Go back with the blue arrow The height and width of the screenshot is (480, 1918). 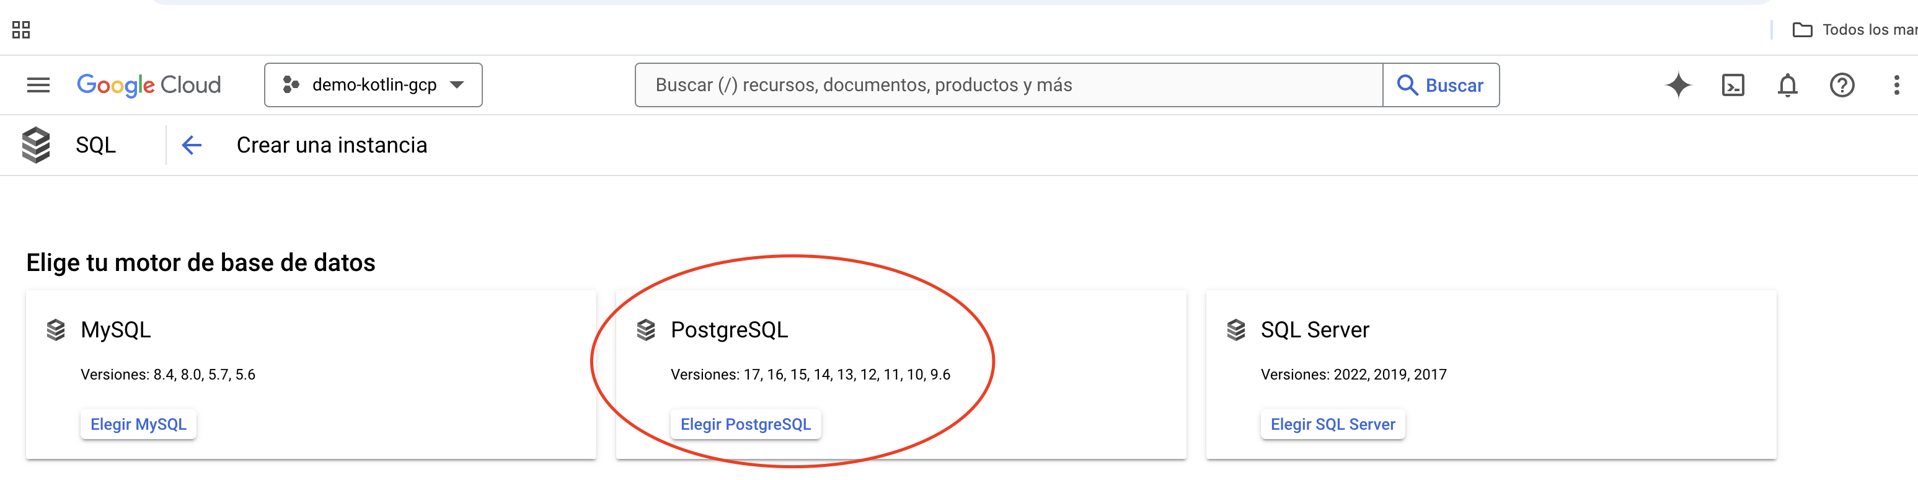pos(192,144)
